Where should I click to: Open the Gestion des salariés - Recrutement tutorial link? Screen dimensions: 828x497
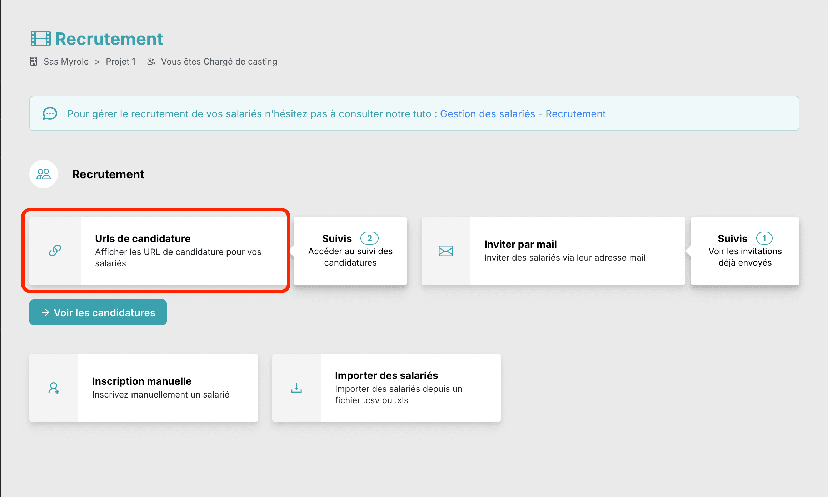523,114
